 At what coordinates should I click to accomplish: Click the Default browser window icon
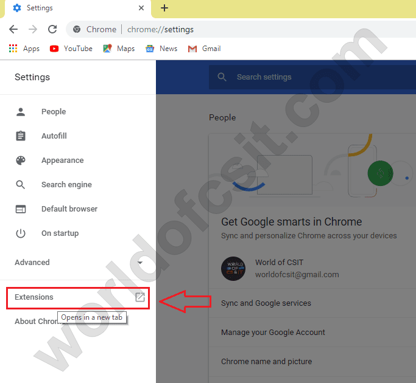(21, 209)
